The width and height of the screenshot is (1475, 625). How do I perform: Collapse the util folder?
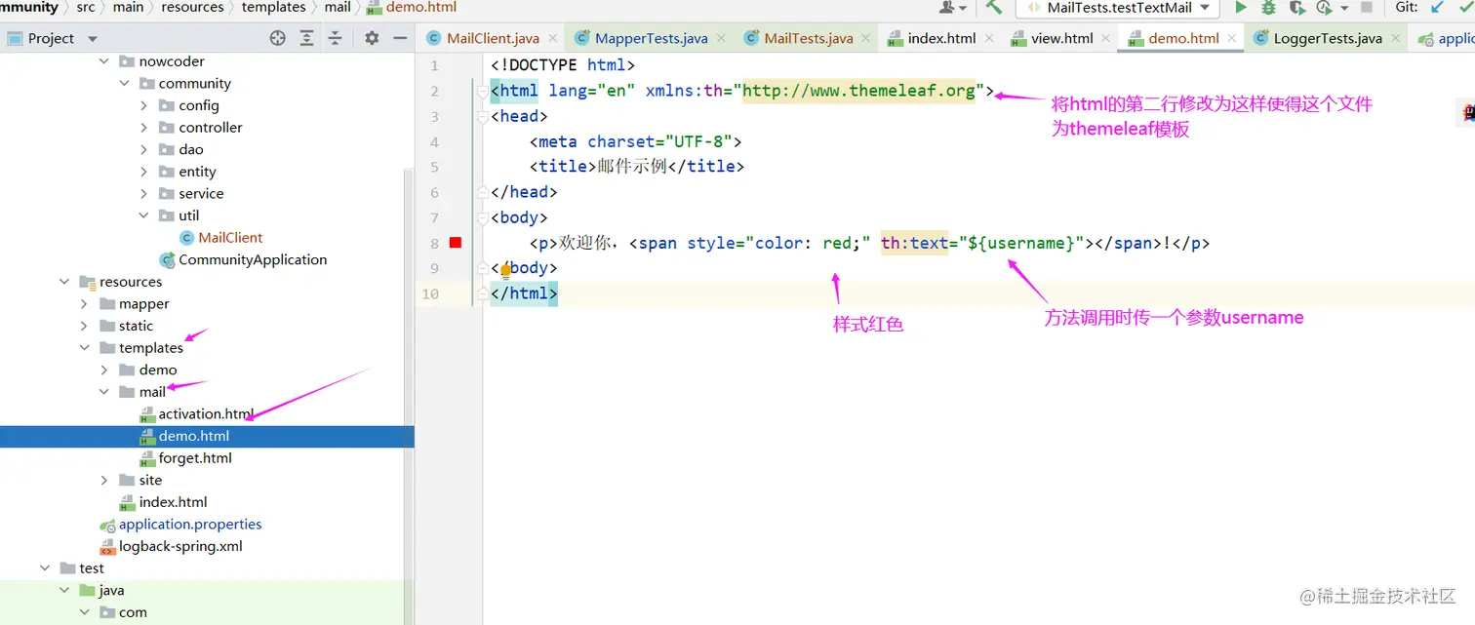pyautogui.click(x=144, y=215)
